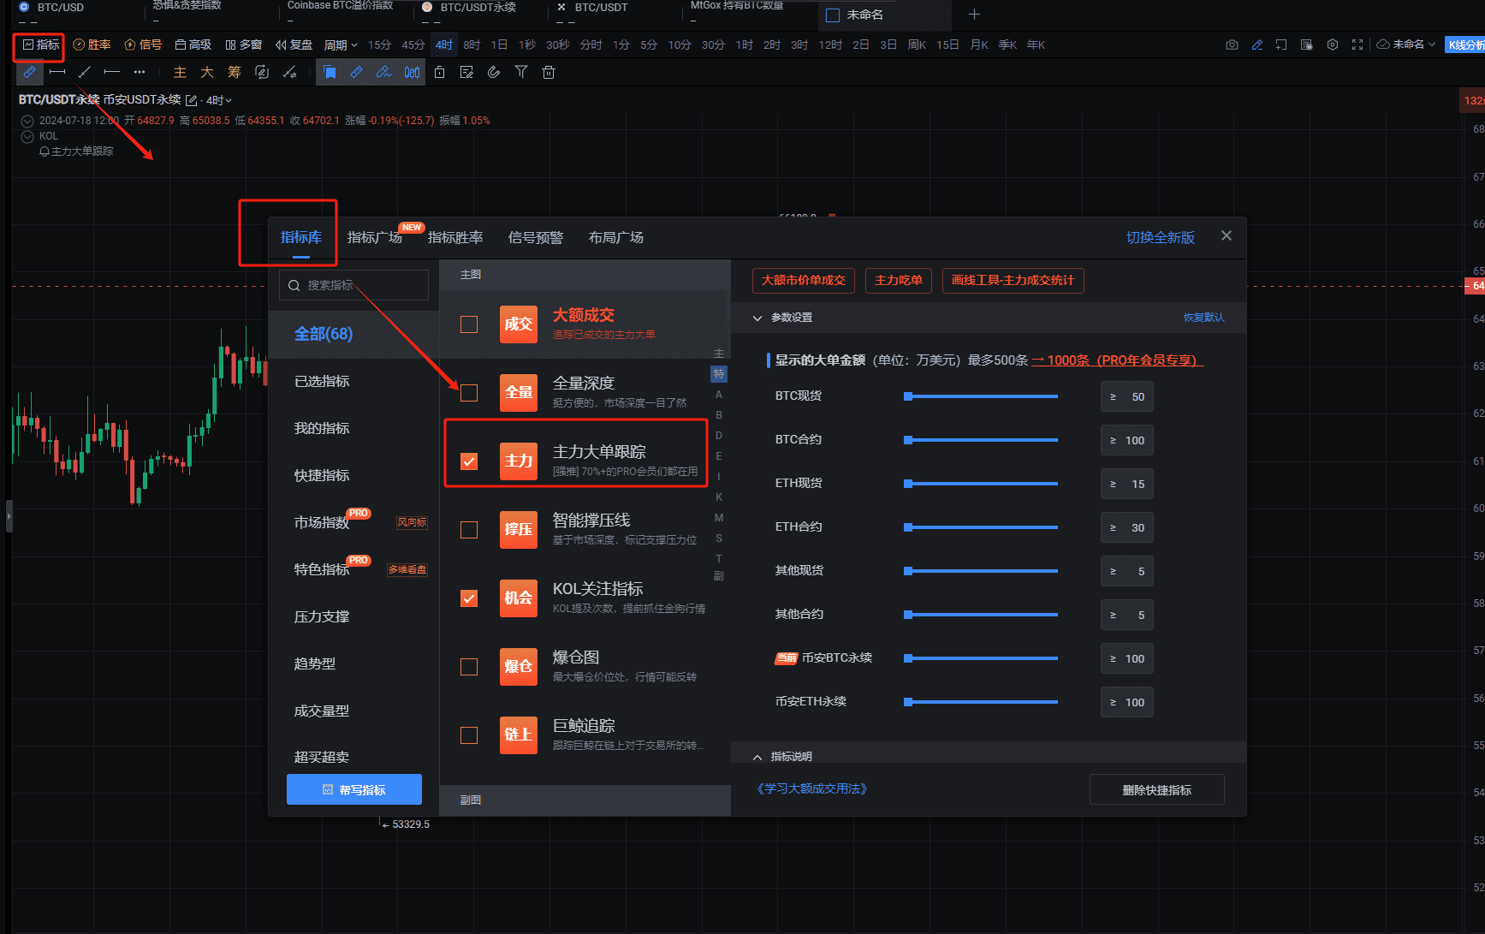Open the 布局广场 tab

[x=616, y=238]
